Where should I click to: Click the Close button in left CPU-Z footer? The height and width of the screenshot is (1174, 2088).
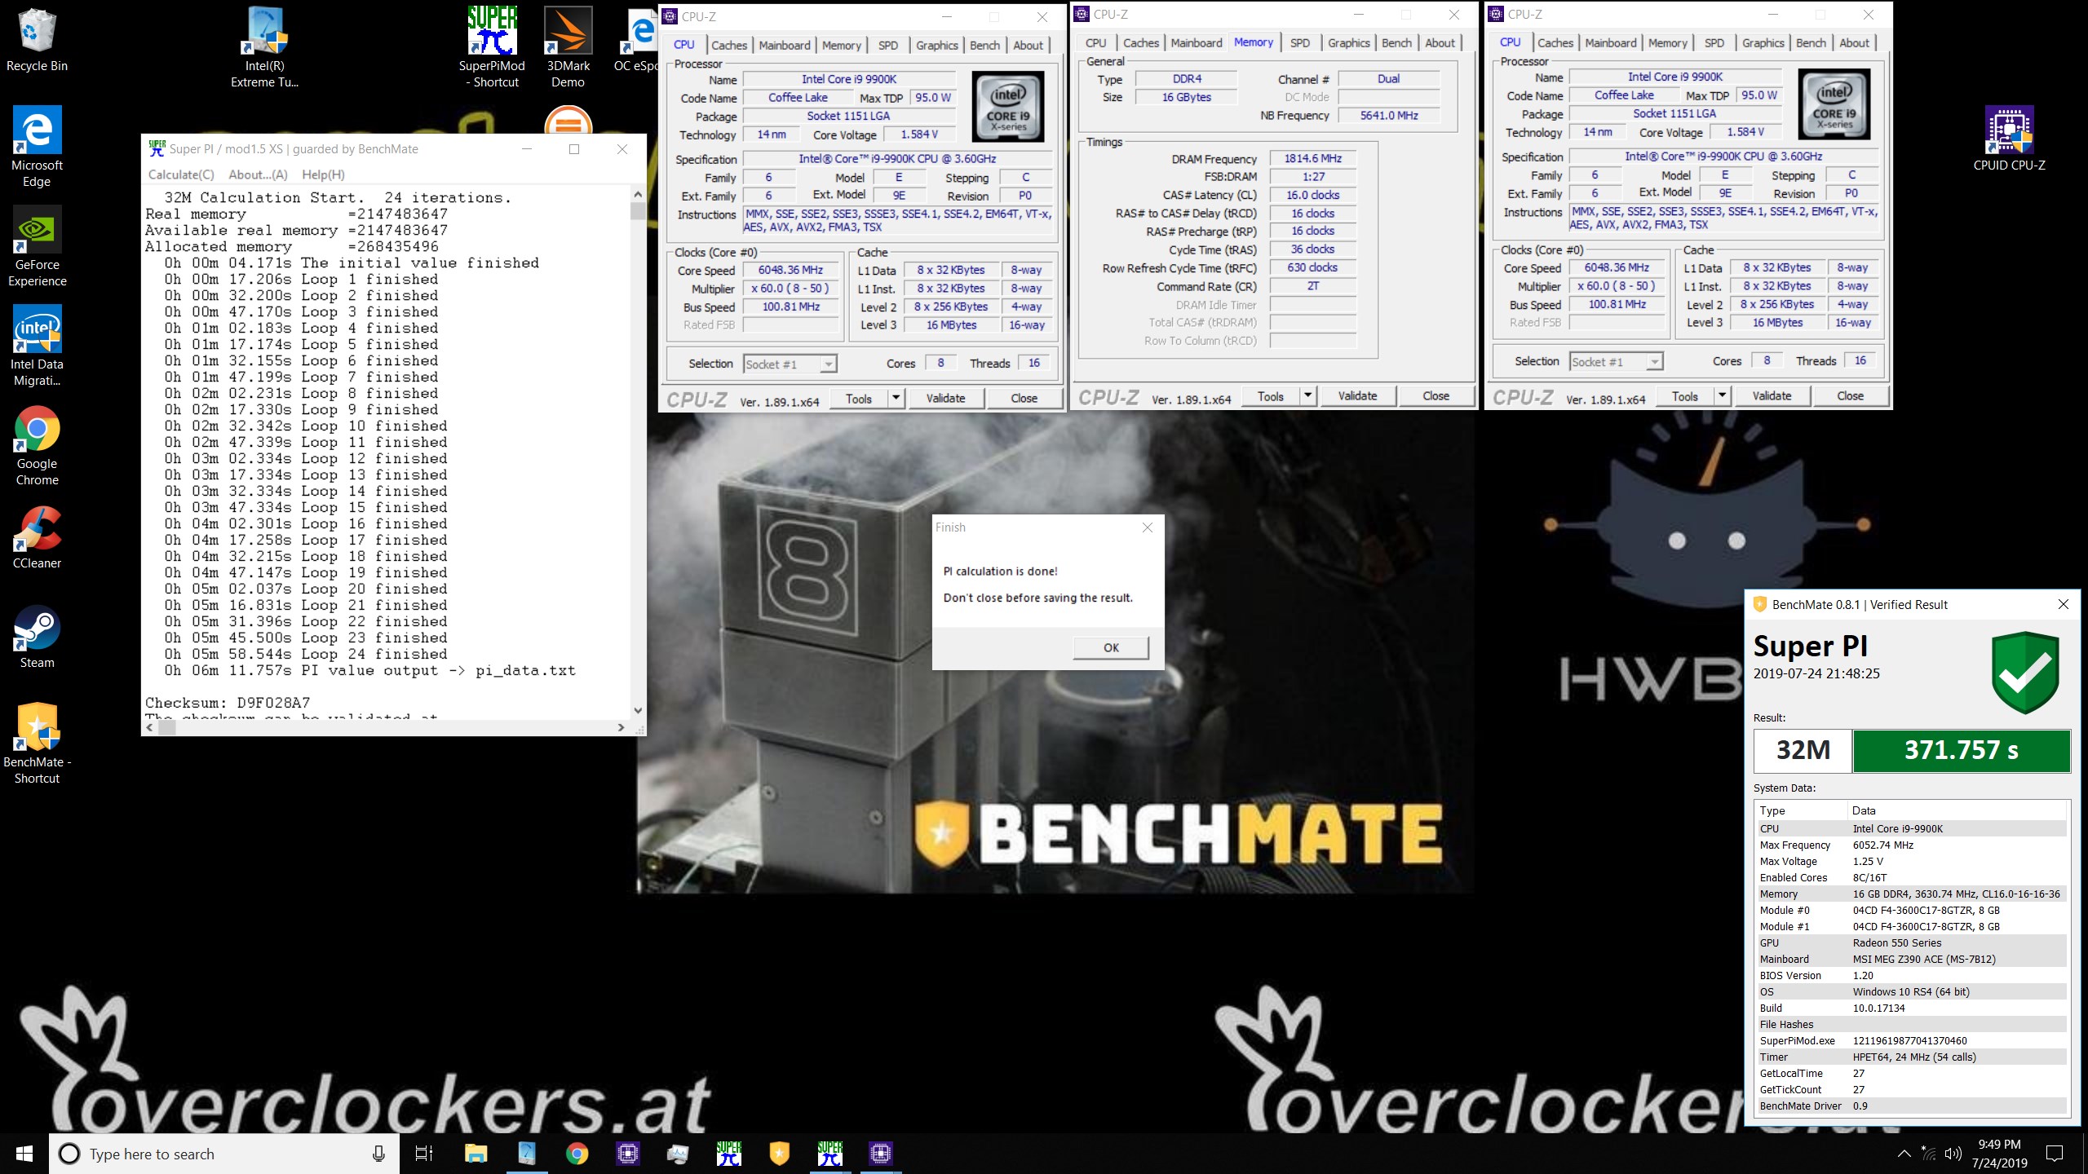(x=1024, y=398)
